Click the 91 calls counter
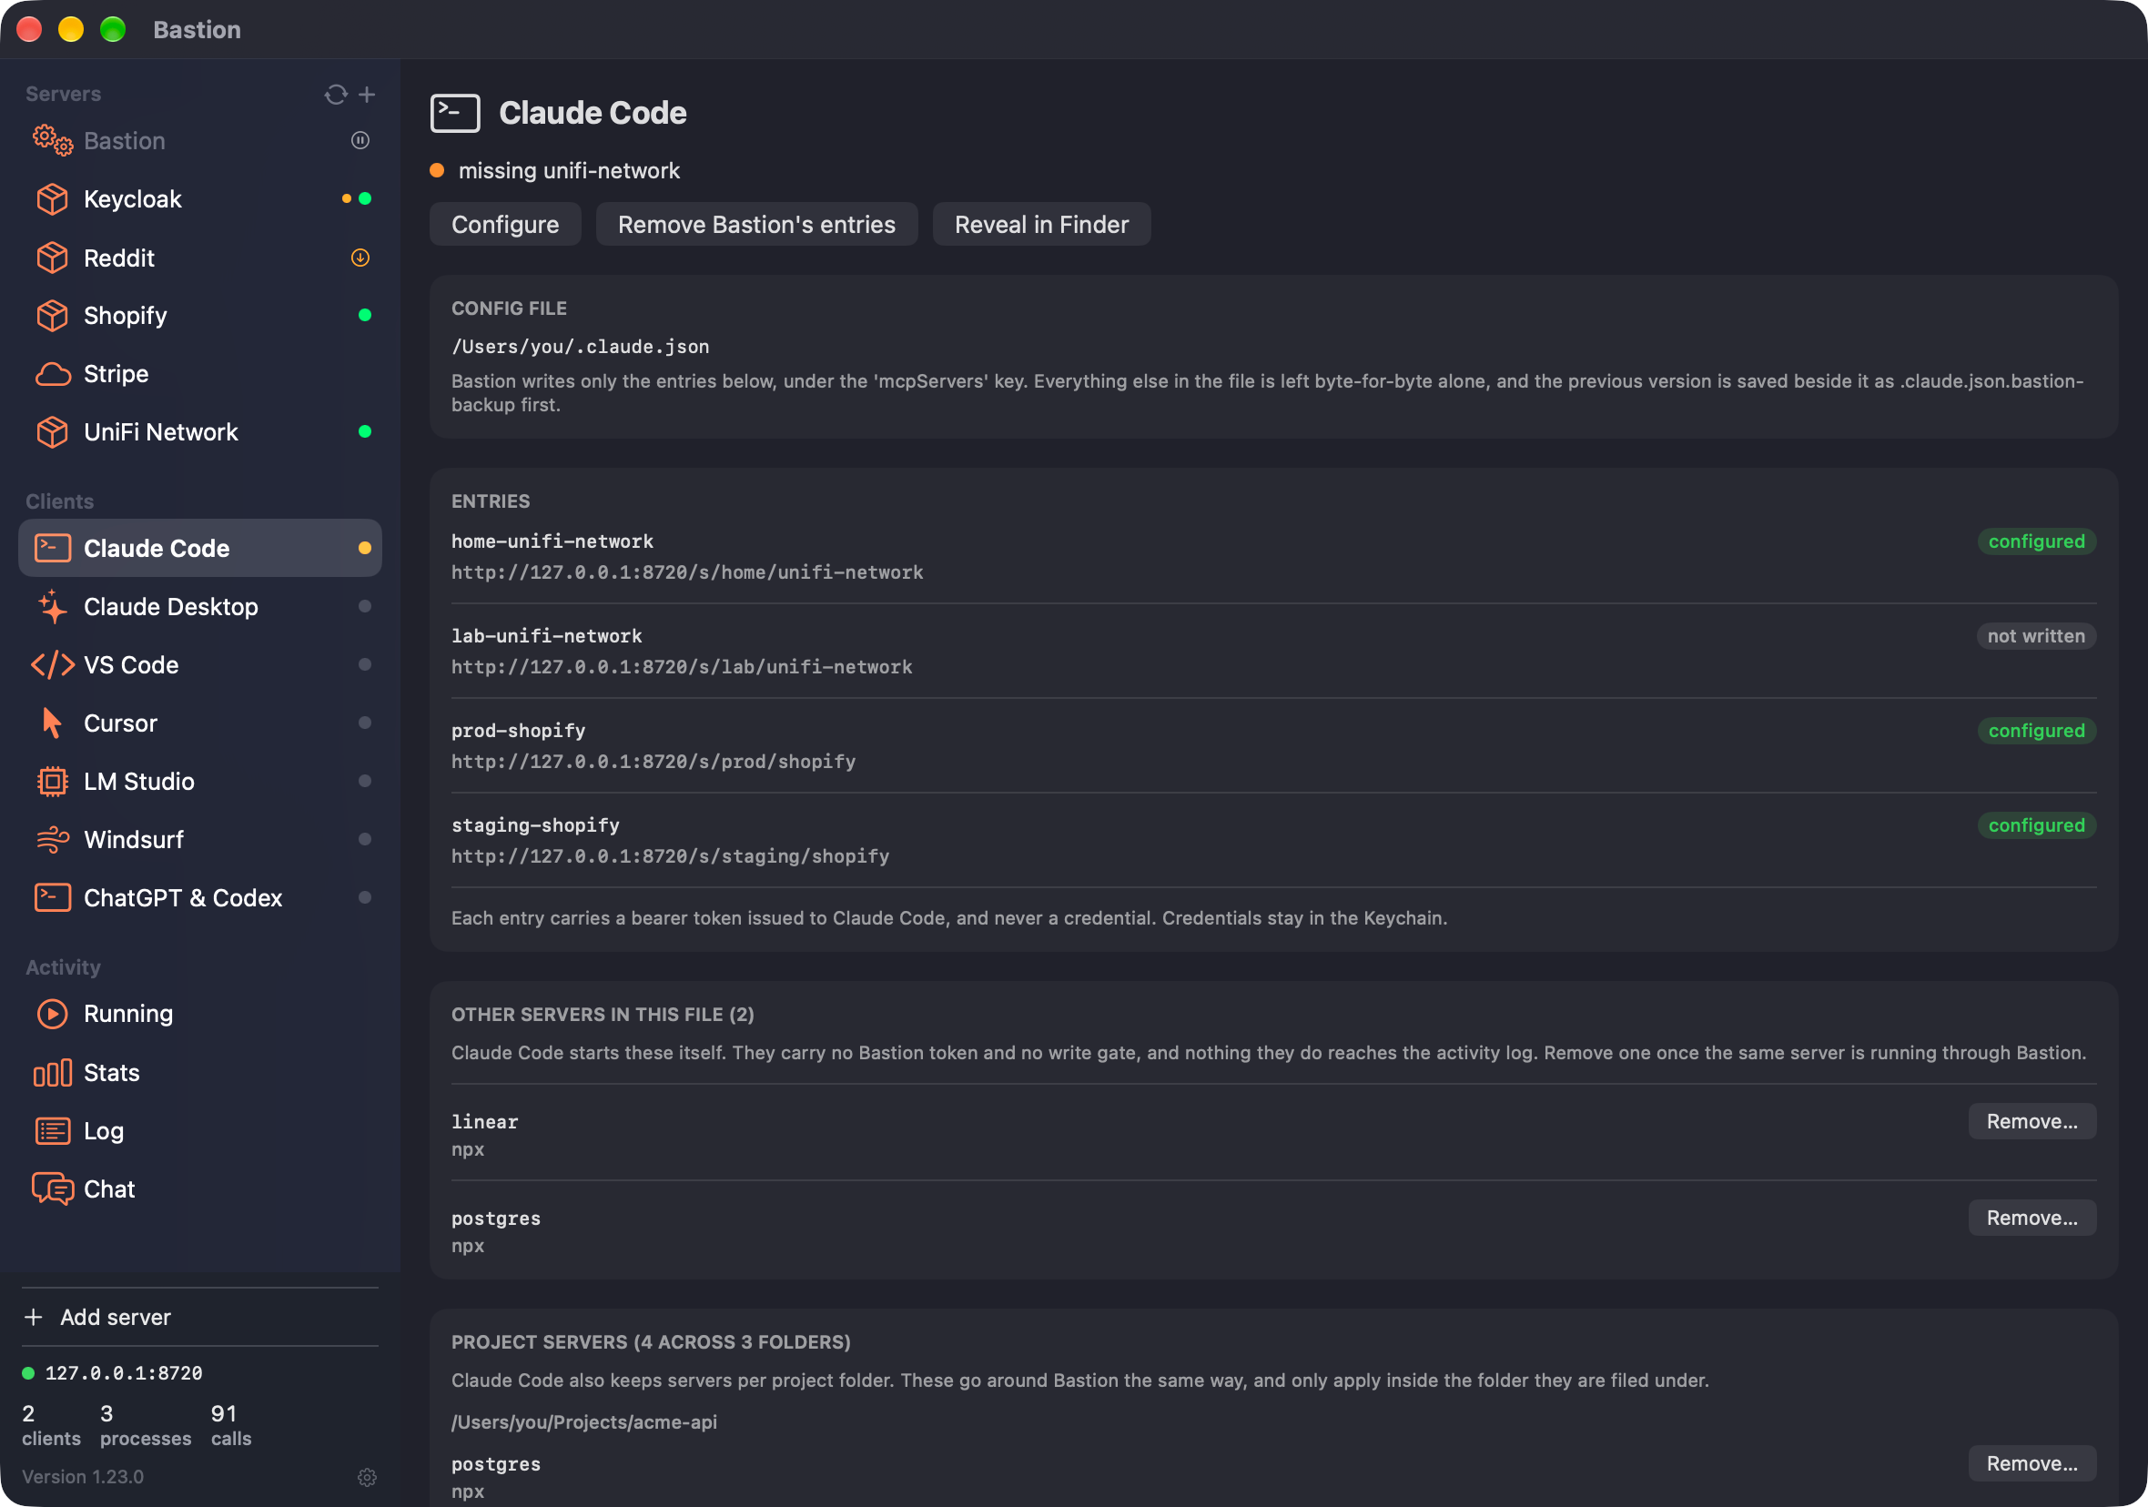Image resolution: width=2148 pixels, height=1507 pixels. 230,1426
